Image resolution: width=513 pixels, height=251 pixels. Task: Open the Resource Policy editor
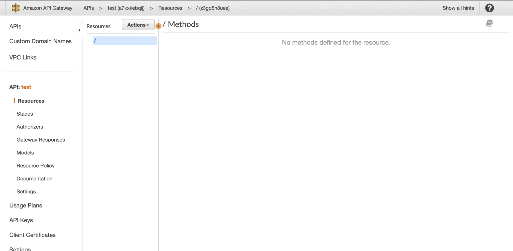35,165
